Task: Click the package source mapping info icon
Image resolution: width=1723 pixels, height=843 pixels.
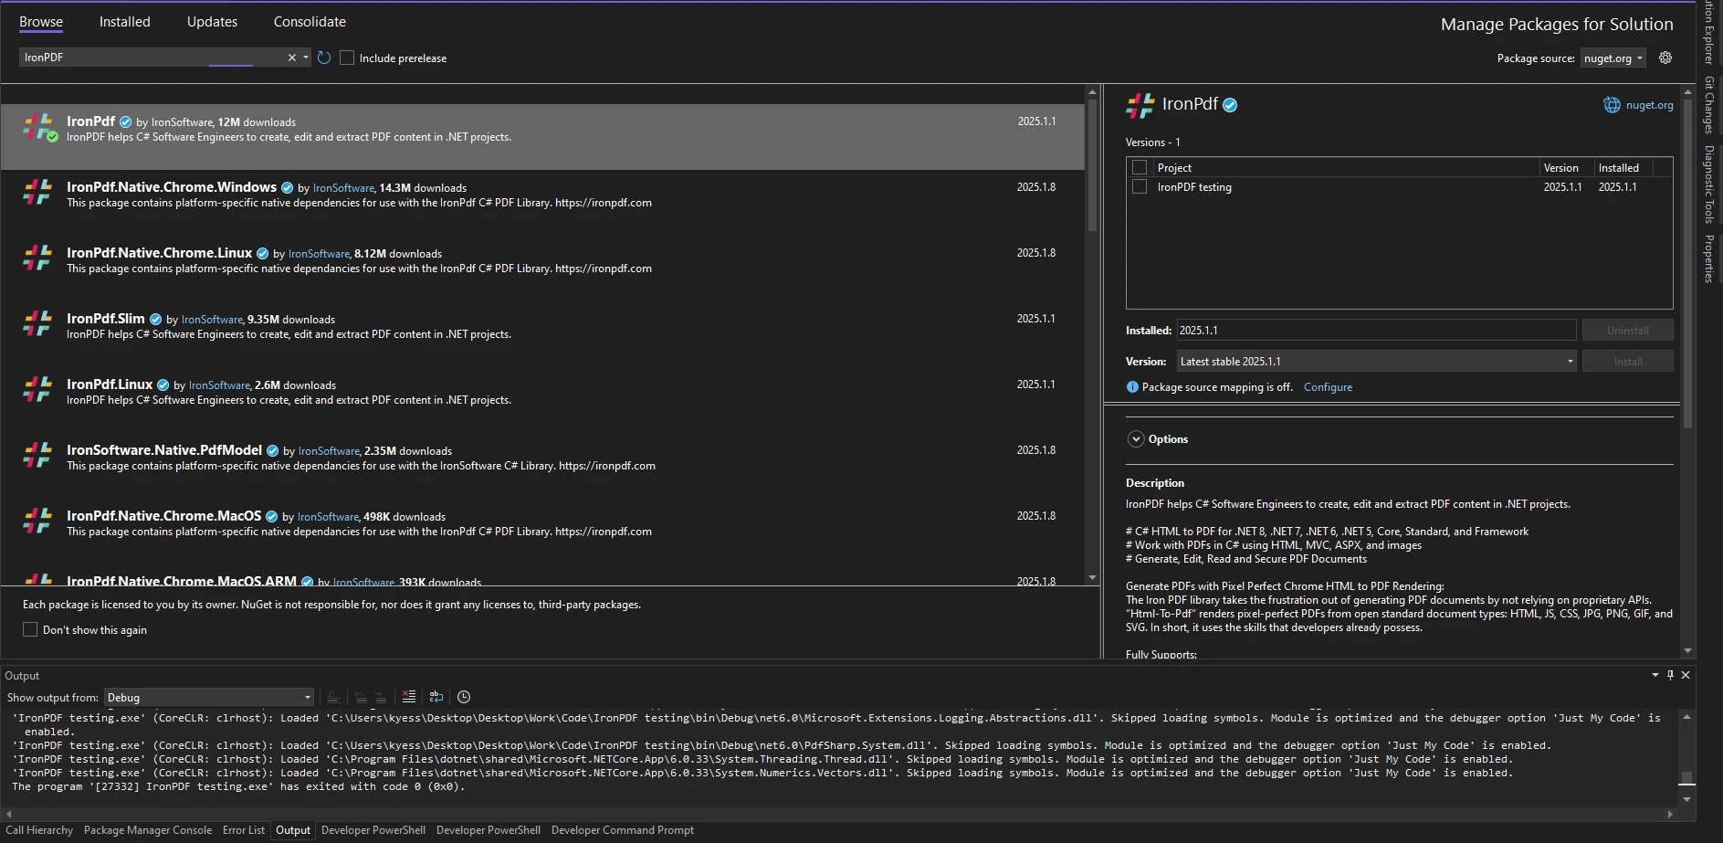Action: click(1132, 387)
